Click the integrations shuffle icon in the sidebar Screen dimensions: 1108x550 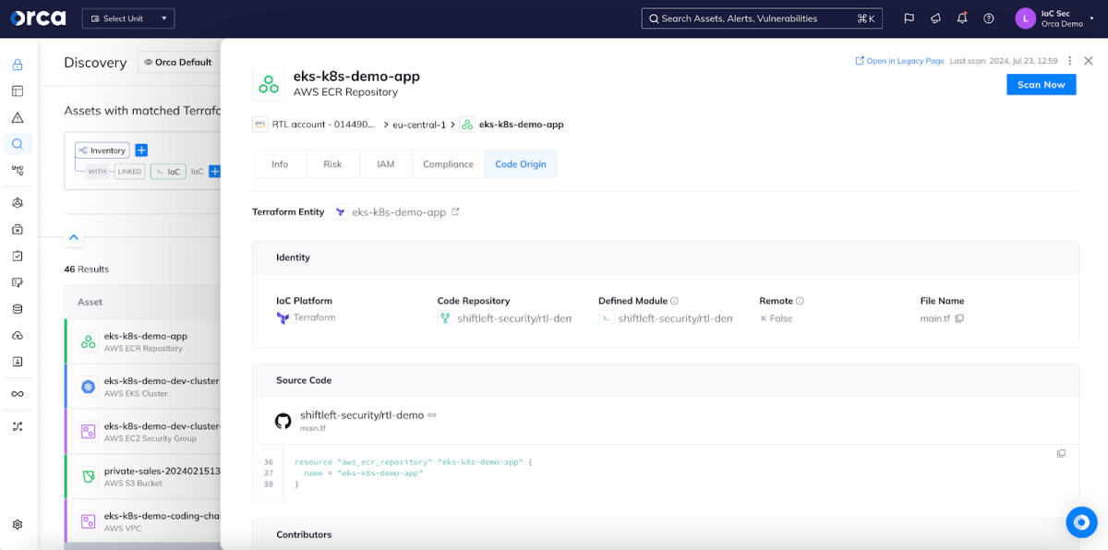tap(18, 426)
